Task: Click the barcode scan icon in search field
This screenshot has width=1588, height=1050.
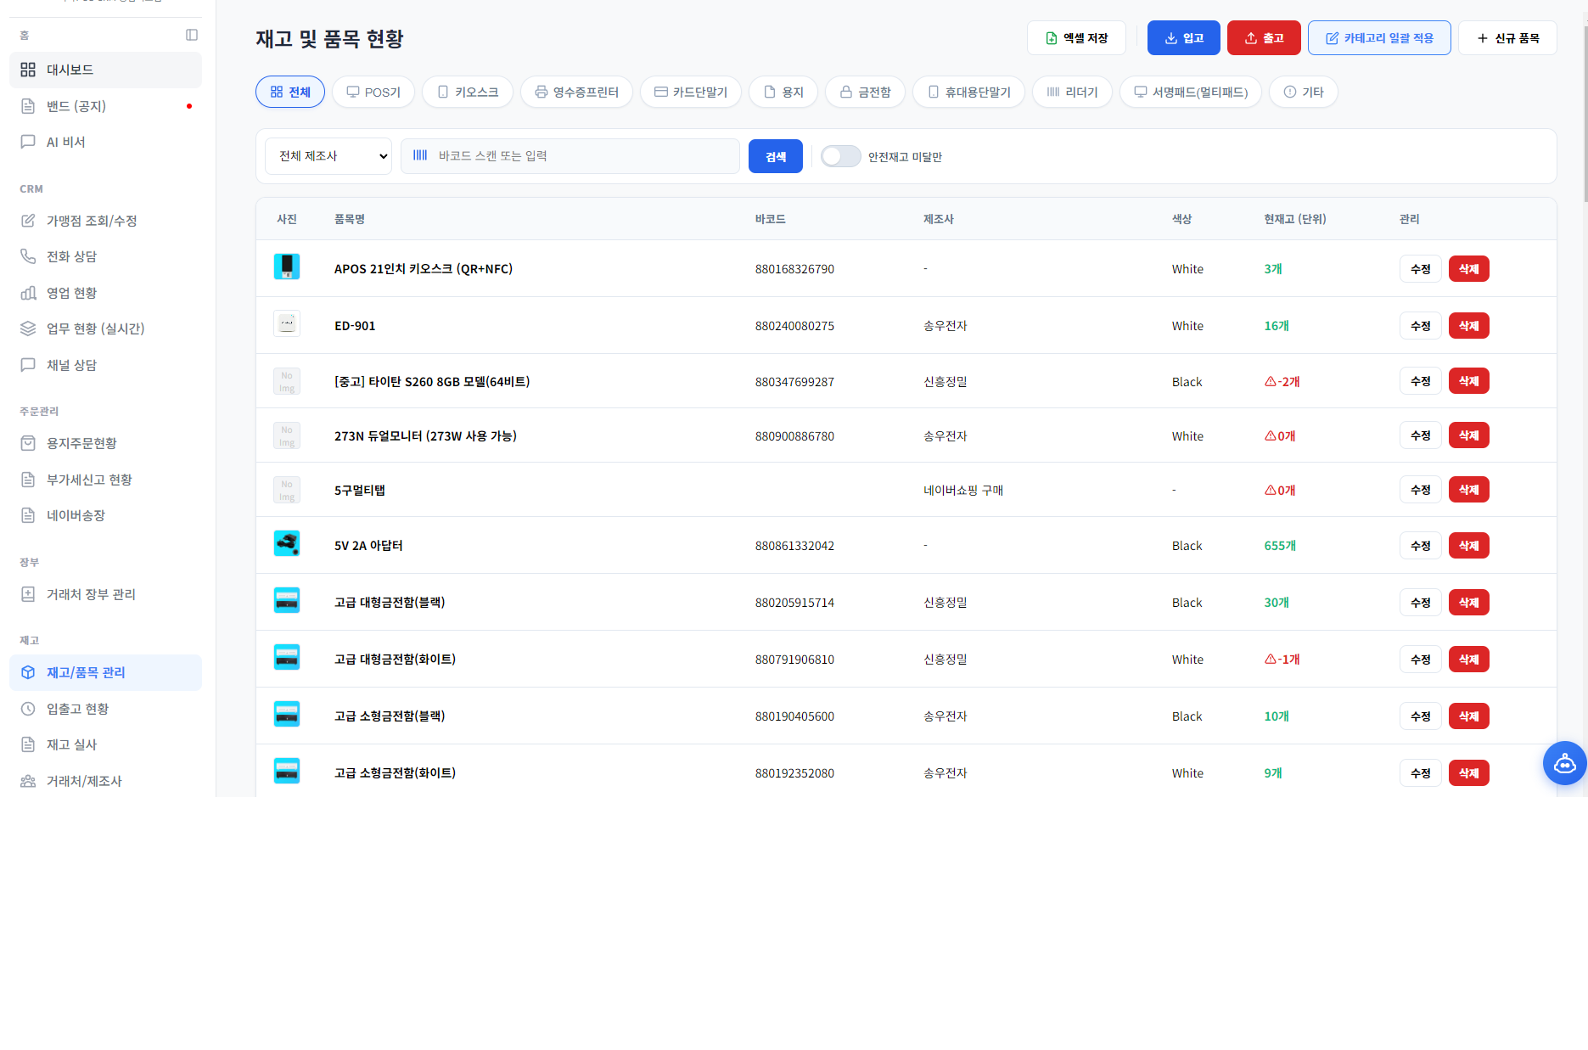Action: [420, 155]
